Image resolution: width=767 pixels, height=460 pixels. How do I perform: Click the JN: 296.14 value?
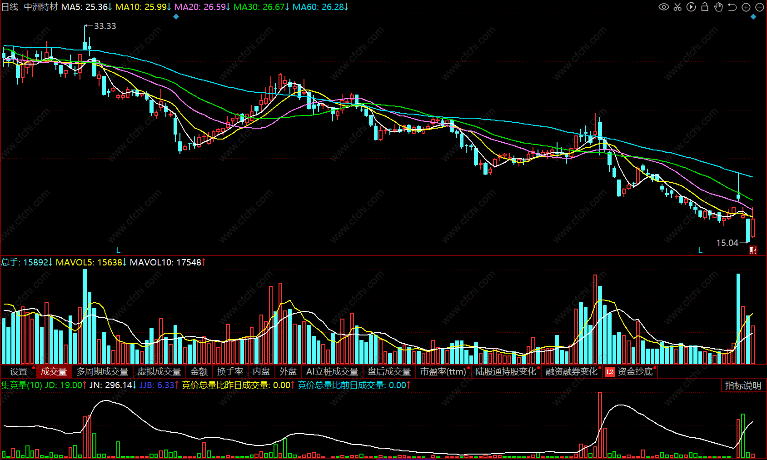coord(113,385)
